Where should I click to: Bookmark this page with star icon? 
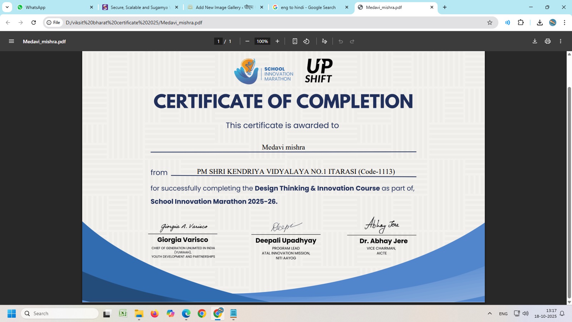coord(490,23)
